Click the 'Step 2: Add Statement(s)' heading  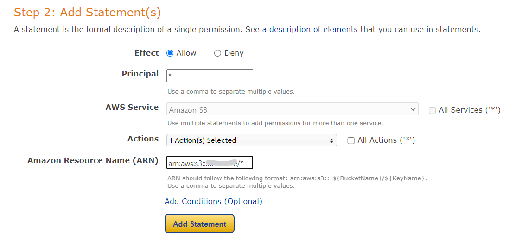tap(88, 13)
